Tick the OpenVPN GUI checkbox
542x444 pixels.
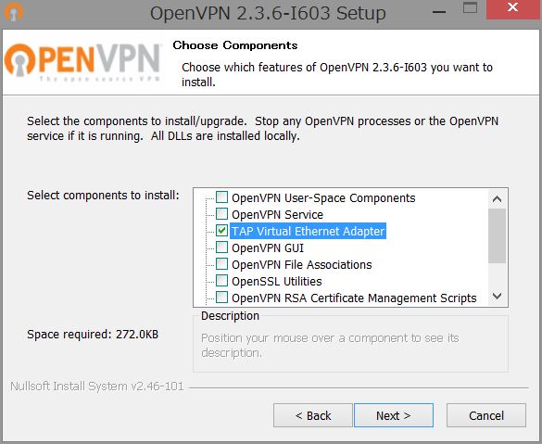(221, 247)
